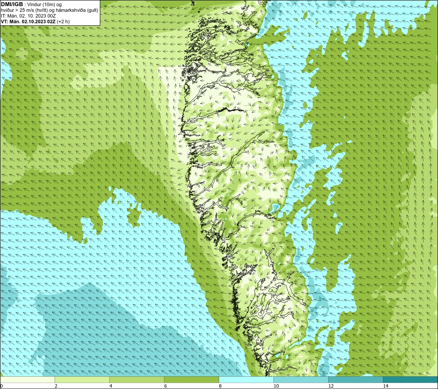This screenshot has width=438, height=389.
Task: Click the 2–4 m/s light green band
Action: (x=82, y=379)
